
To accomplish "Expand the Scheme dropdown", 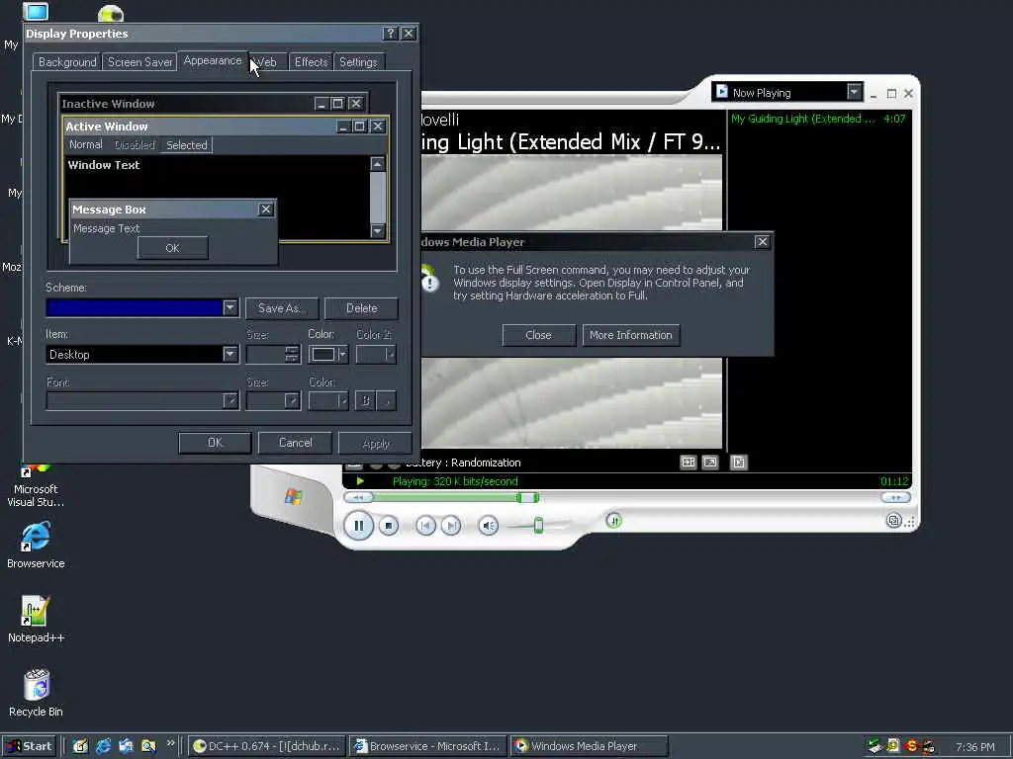I will pos(230,308).
